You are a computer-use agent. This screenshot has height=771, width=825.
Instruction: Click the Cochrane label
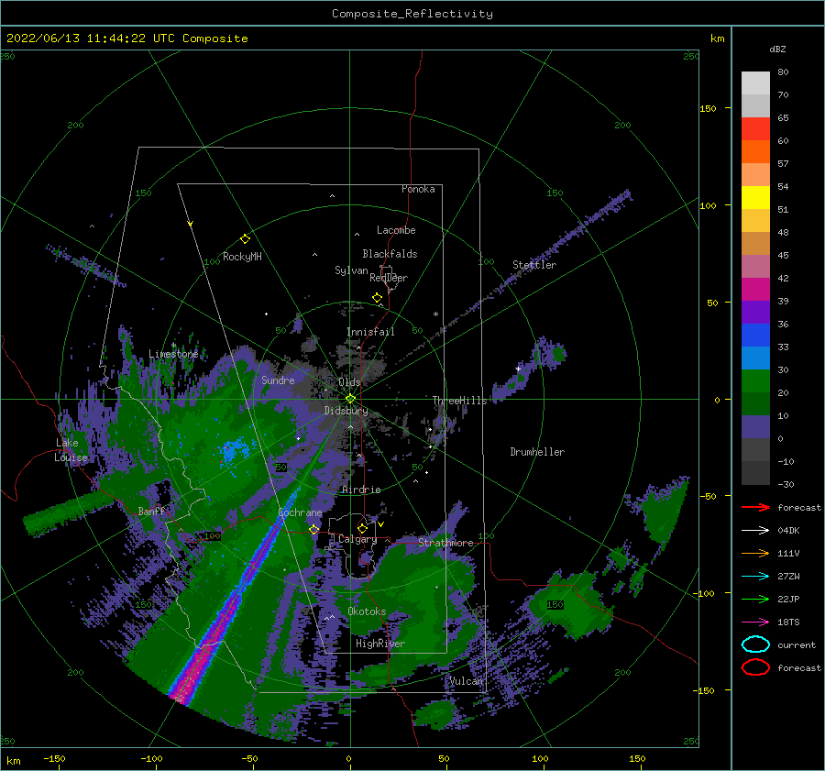tap(300, 512)
